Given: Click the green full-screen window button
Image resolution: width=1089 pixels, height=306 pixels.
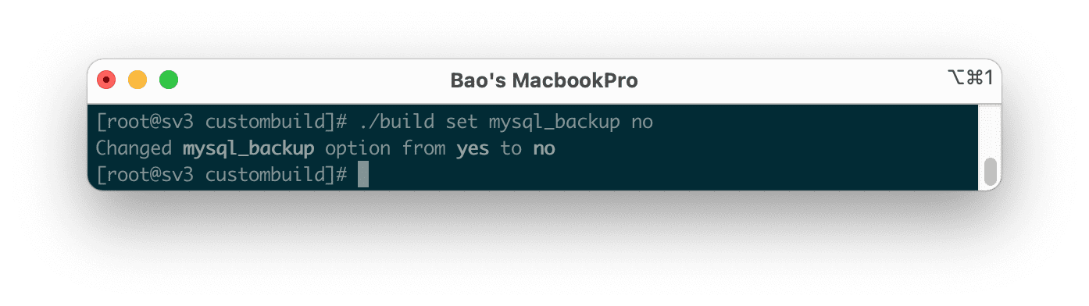Looking at the screenshot, I should coord(169,80).
